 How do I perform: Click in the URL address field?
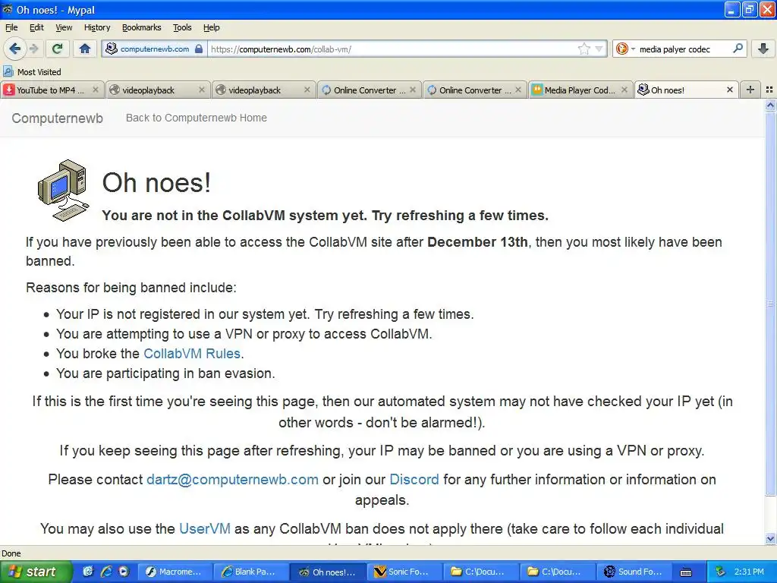point(392,49)
